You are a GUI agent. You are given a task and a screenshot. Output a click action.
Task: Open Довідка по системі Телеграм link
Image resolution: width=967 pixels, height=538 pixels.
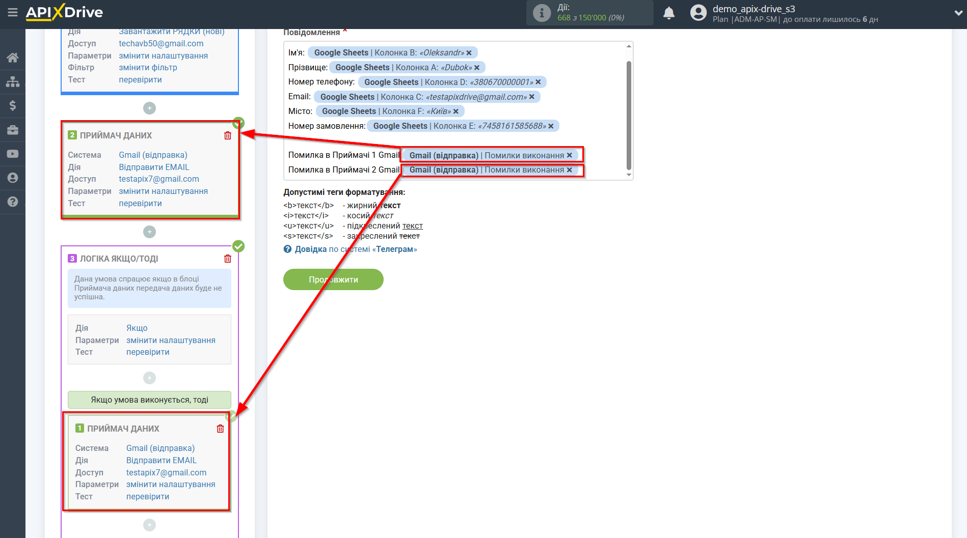tap(356, 249)
